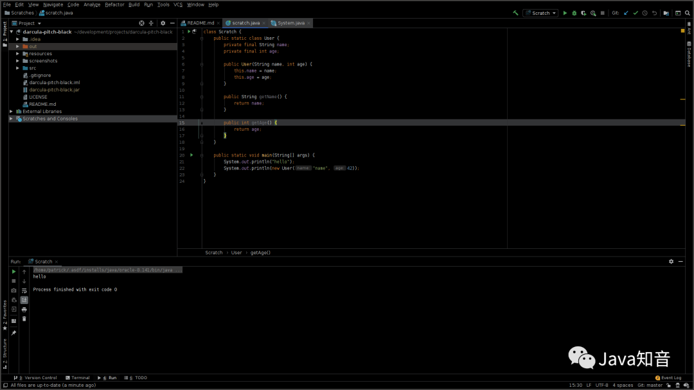Rerun Scratch in the Run panel
The image size is (694, 390).
click(13, 271)
